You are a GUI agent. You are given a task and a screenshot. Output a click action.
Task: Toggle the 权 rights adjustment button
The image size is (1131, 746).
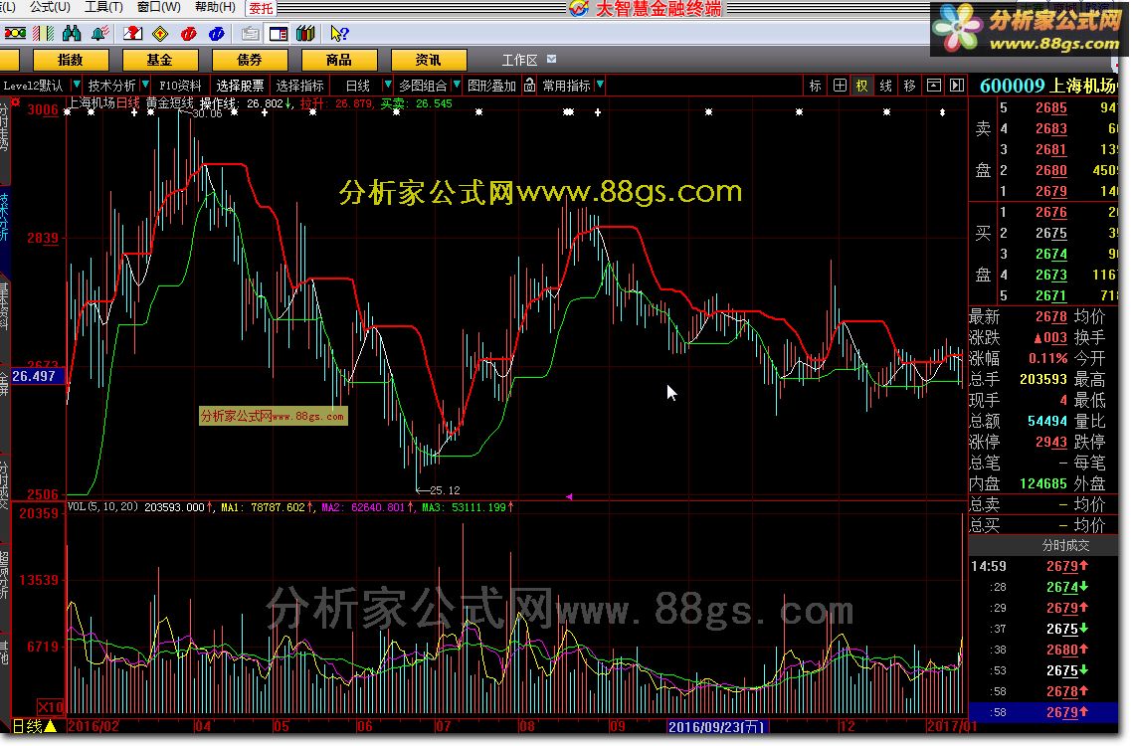862,86
